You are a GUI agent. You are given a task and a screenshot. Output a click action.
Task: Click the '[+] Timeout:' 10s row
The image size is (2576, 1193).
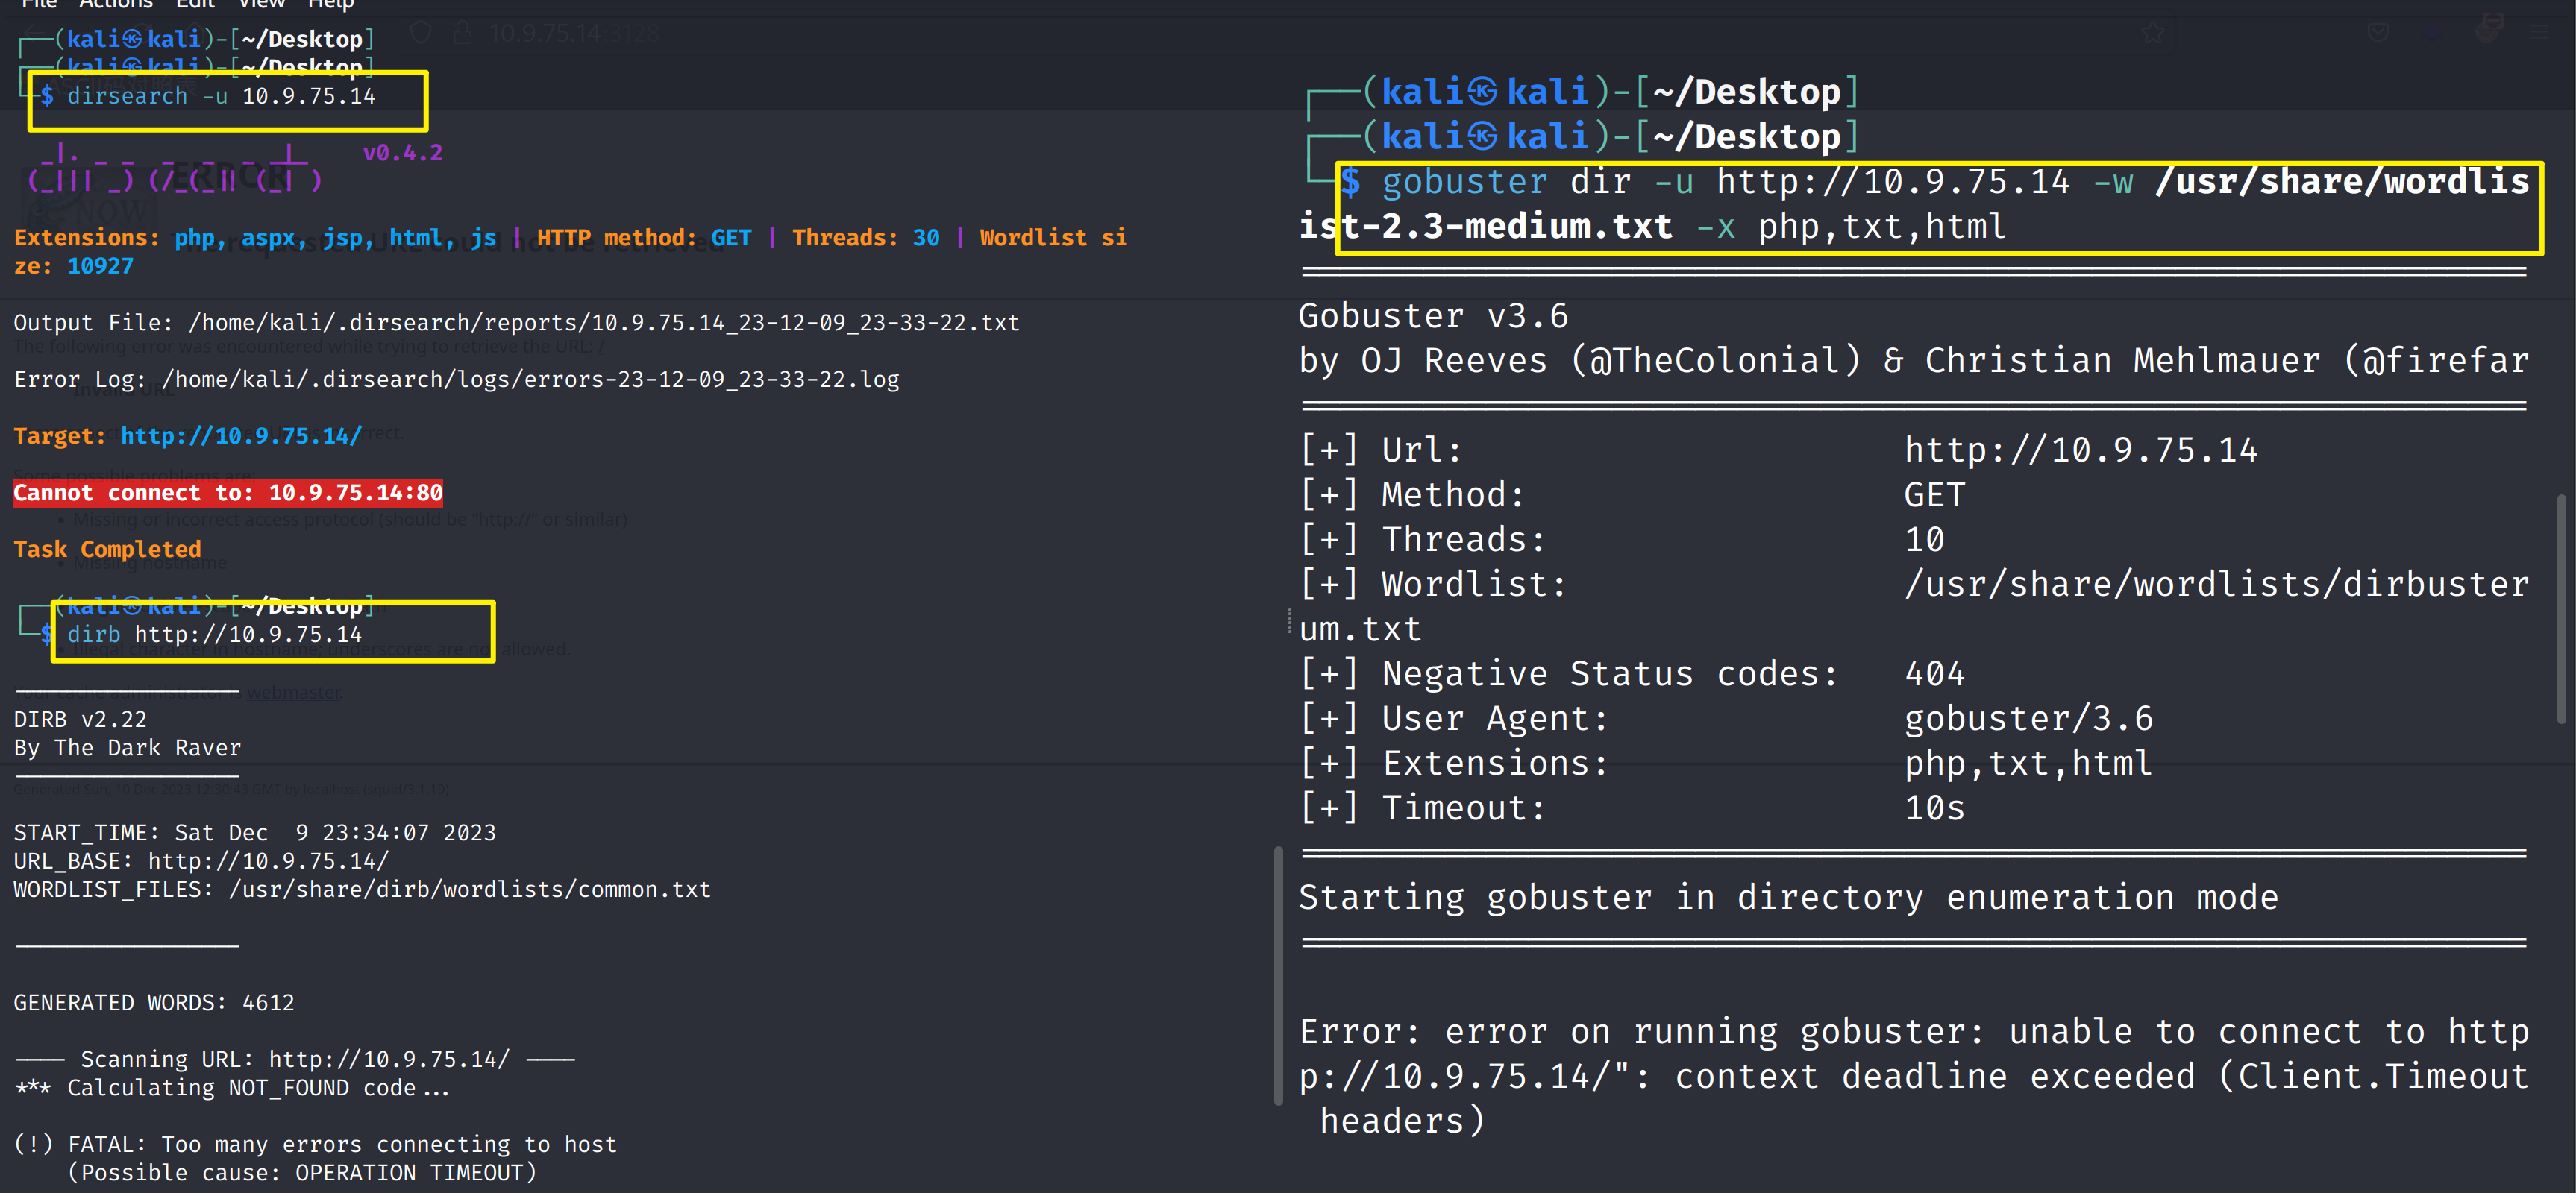click(x=1632, y=808)
